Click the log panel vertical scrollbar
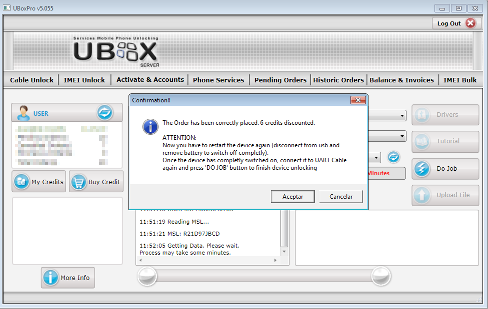 point(284,229)
